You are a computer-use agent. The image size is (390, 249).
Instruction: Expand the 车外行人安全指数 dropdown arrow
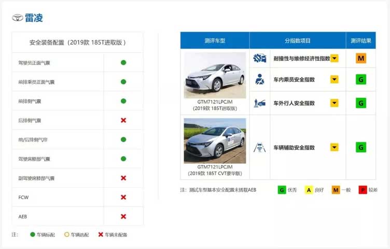[335, 103]
